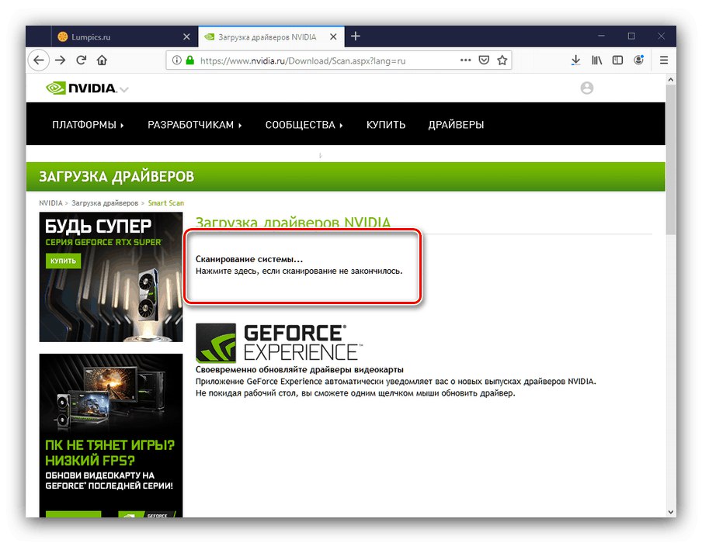Click the new tab plus button

coord(355,36)
